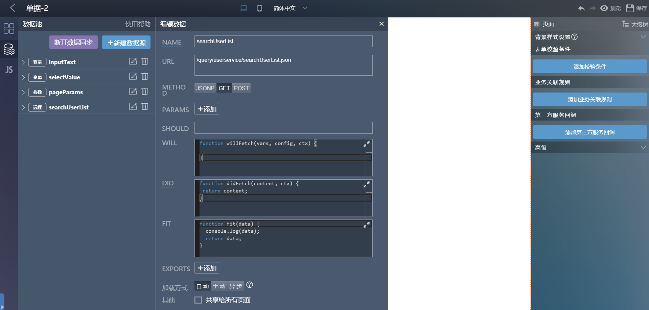Click inside the didFetch code editor

pyautogui.click(x=283, y=198)
